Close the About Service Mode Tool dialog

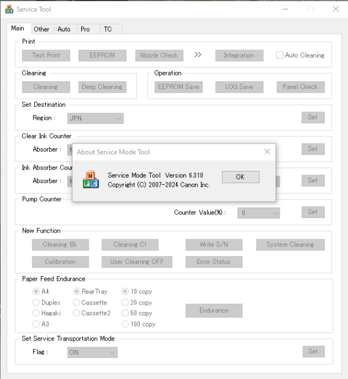pos(267,152)
